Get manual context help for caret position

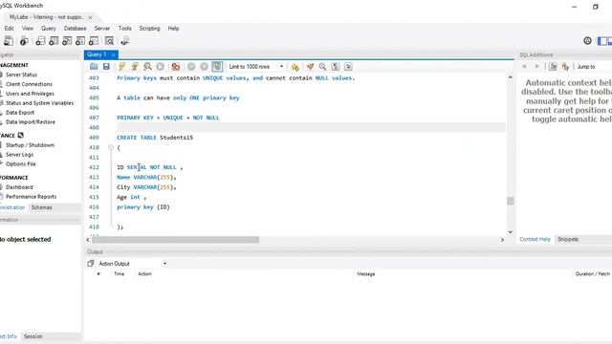[x=553, y=67]
